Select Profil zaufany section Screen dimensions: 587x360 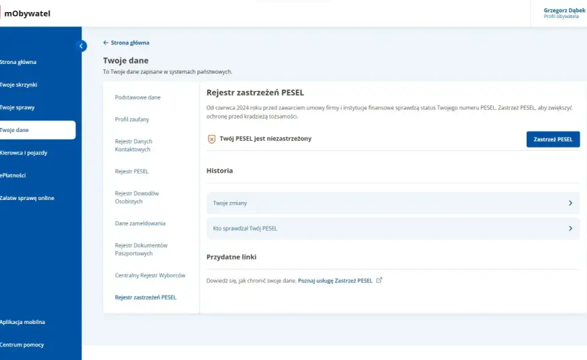pos(132,119)
